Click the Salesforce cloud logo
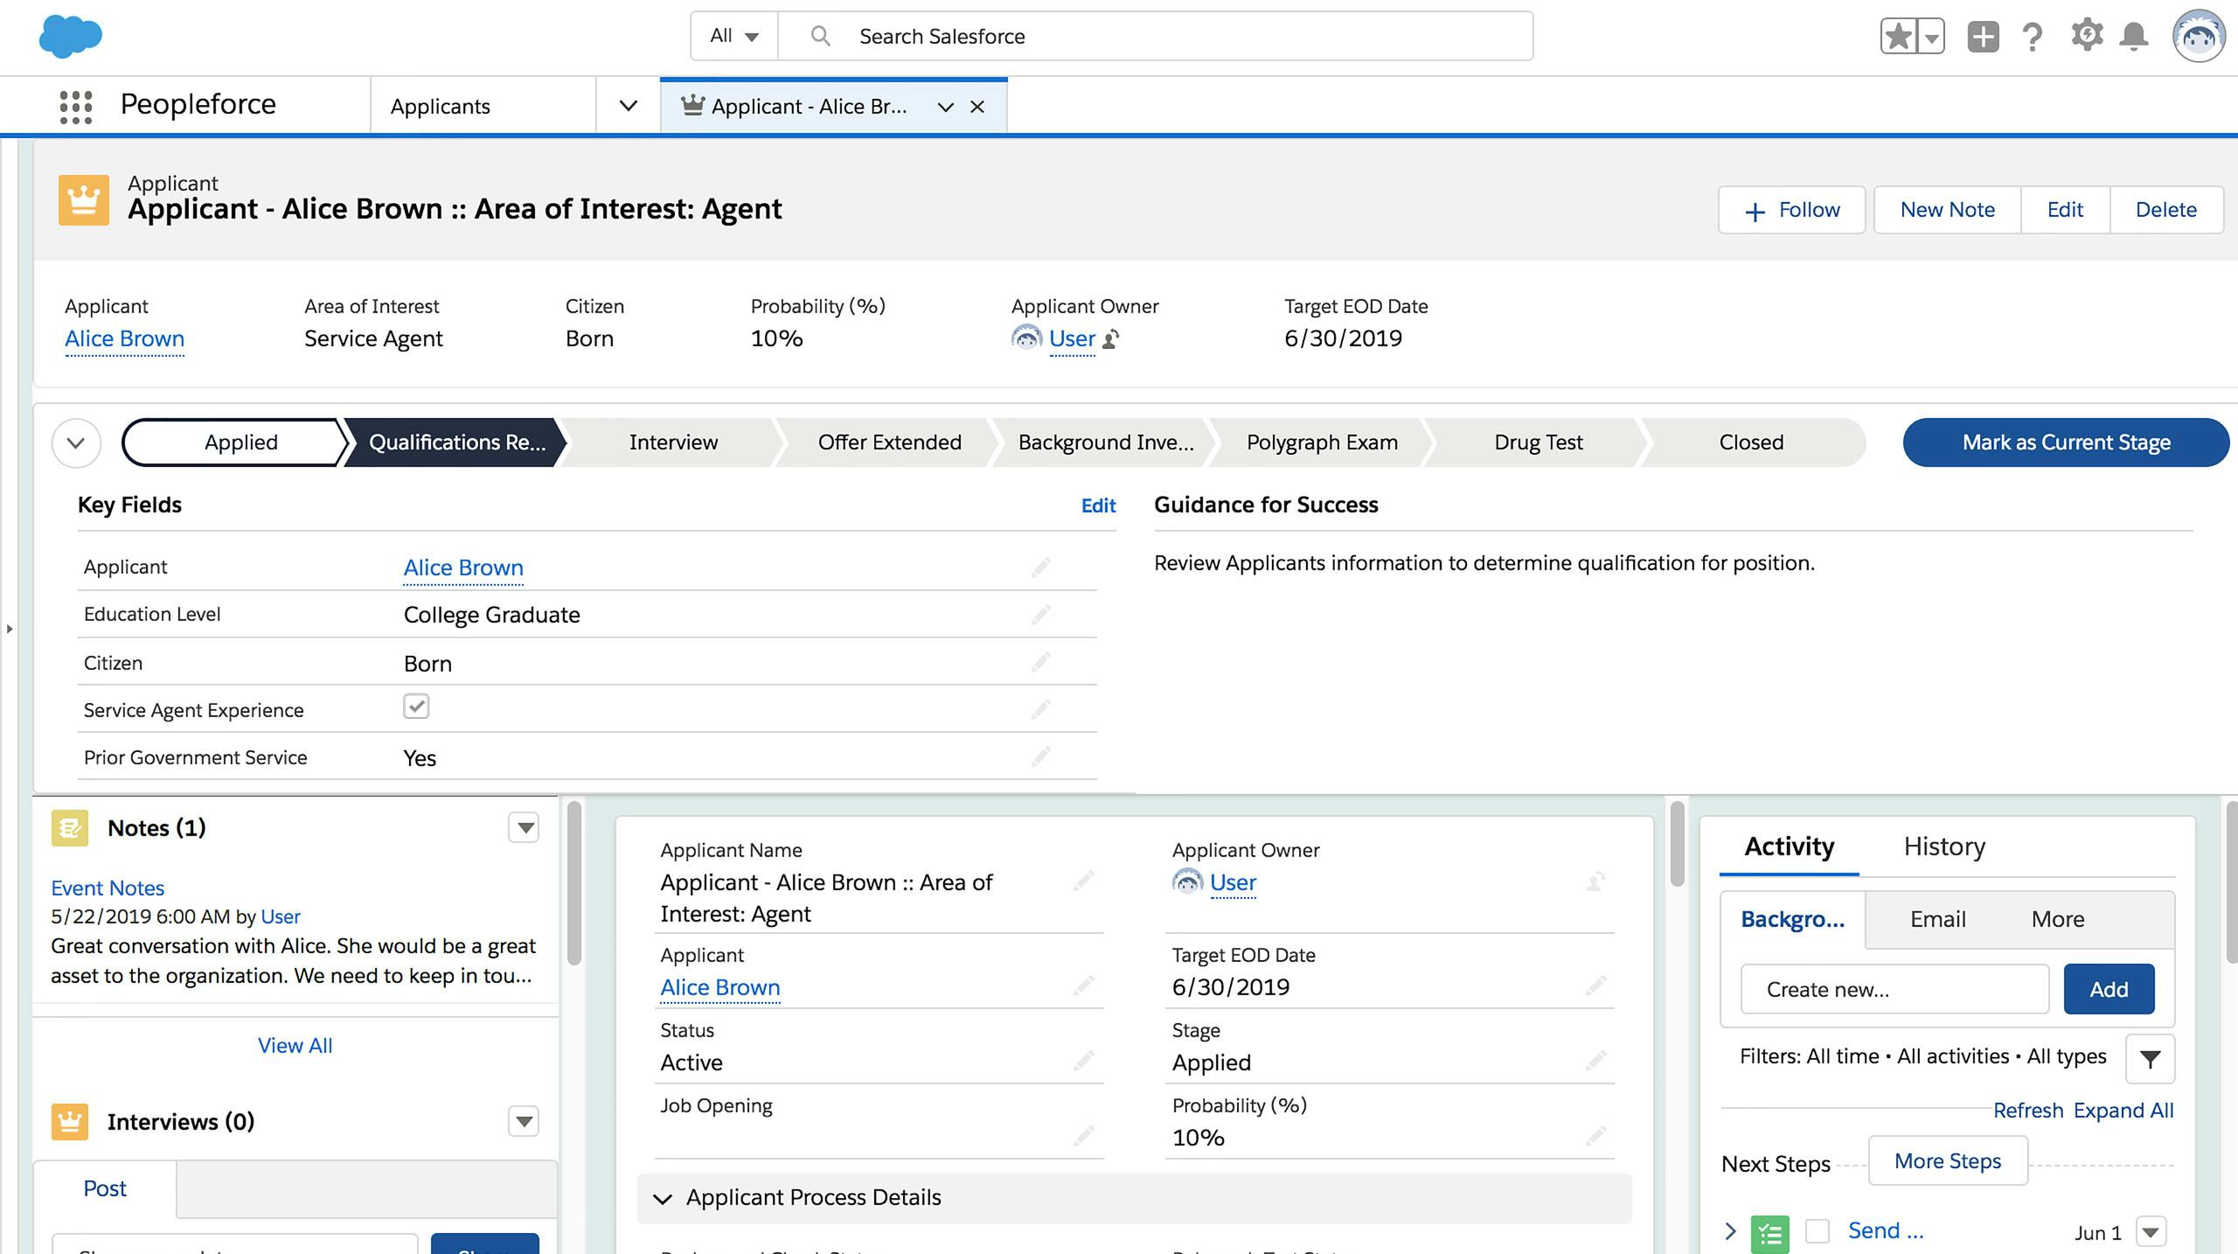Viewport: 2238px width, 1254px height. [x=70, y=37]
